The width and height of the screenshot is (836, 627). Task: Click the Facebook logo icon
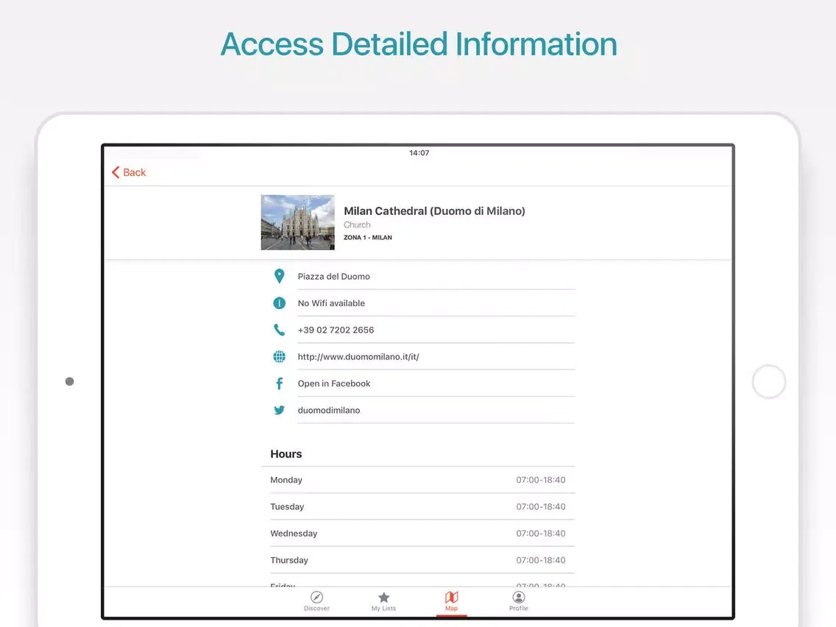279,383
